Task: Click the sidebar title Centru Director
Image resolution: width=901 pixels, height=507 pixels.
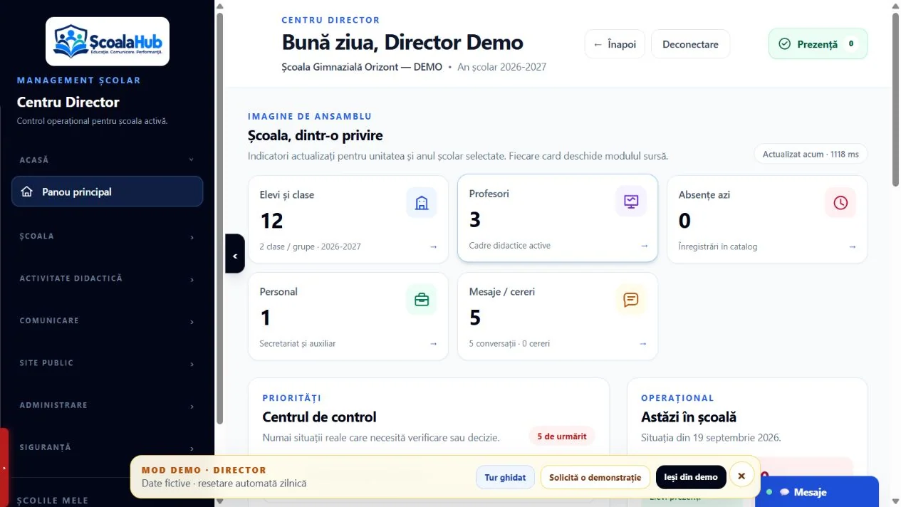Action: [68, 102]
